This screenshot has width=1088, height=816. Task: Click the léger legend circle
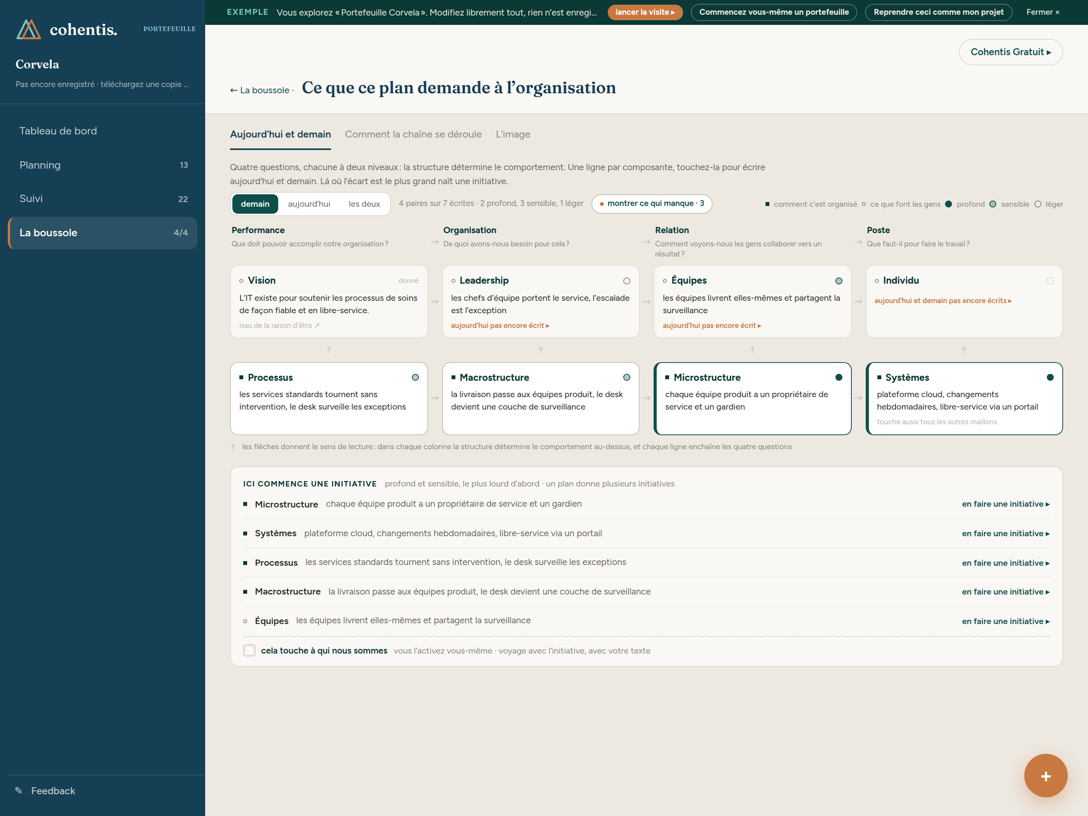coord(1037,204)
